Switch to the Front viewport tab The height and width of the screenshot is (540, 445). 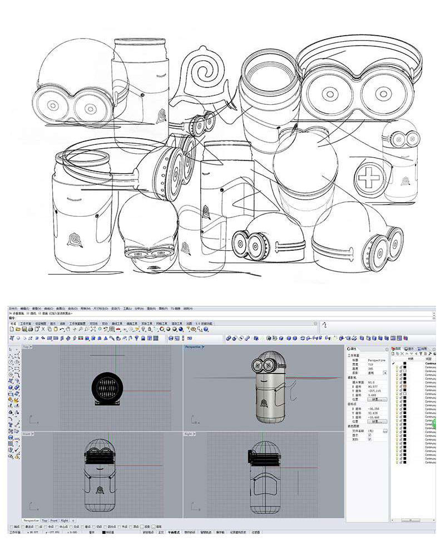[x=54, y=520]
